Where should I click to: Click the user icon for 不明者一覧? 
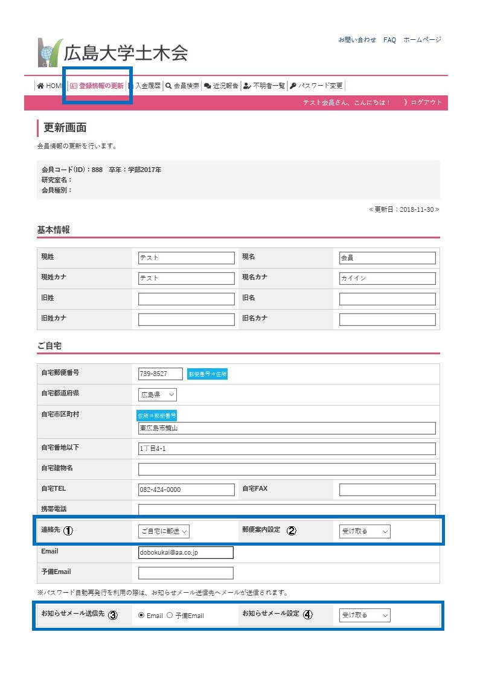(247, 86)
